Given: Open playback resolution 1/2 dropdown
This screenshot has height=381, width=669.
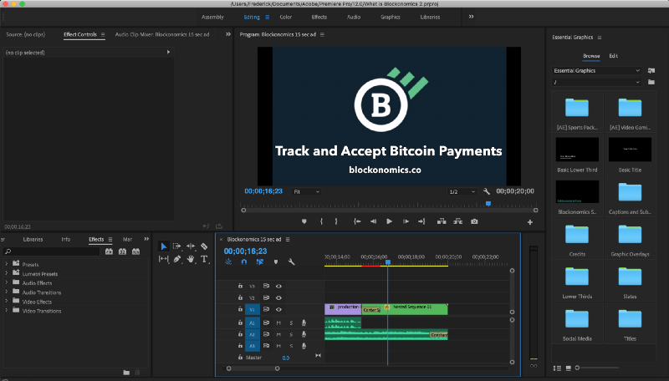Looking at the screenshot, I should tap(462, 192).
